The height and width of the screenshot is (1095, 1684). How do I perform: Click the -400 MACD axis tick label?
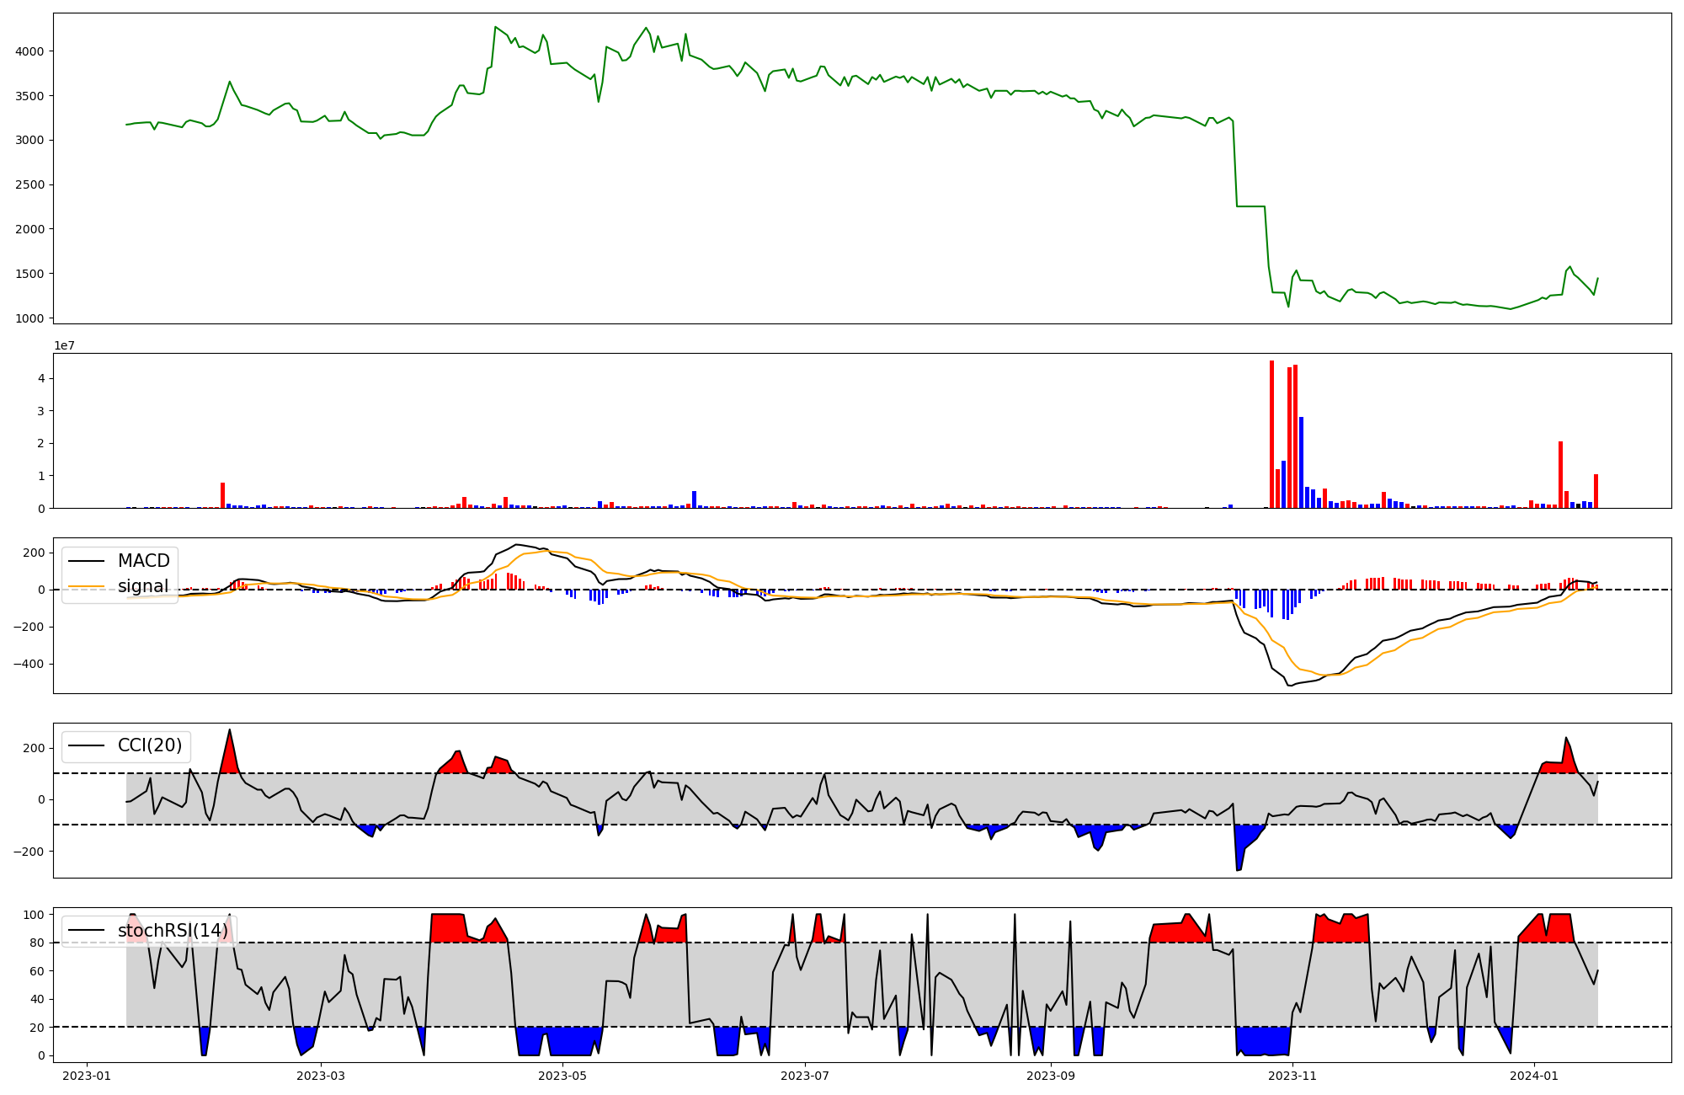29,665
